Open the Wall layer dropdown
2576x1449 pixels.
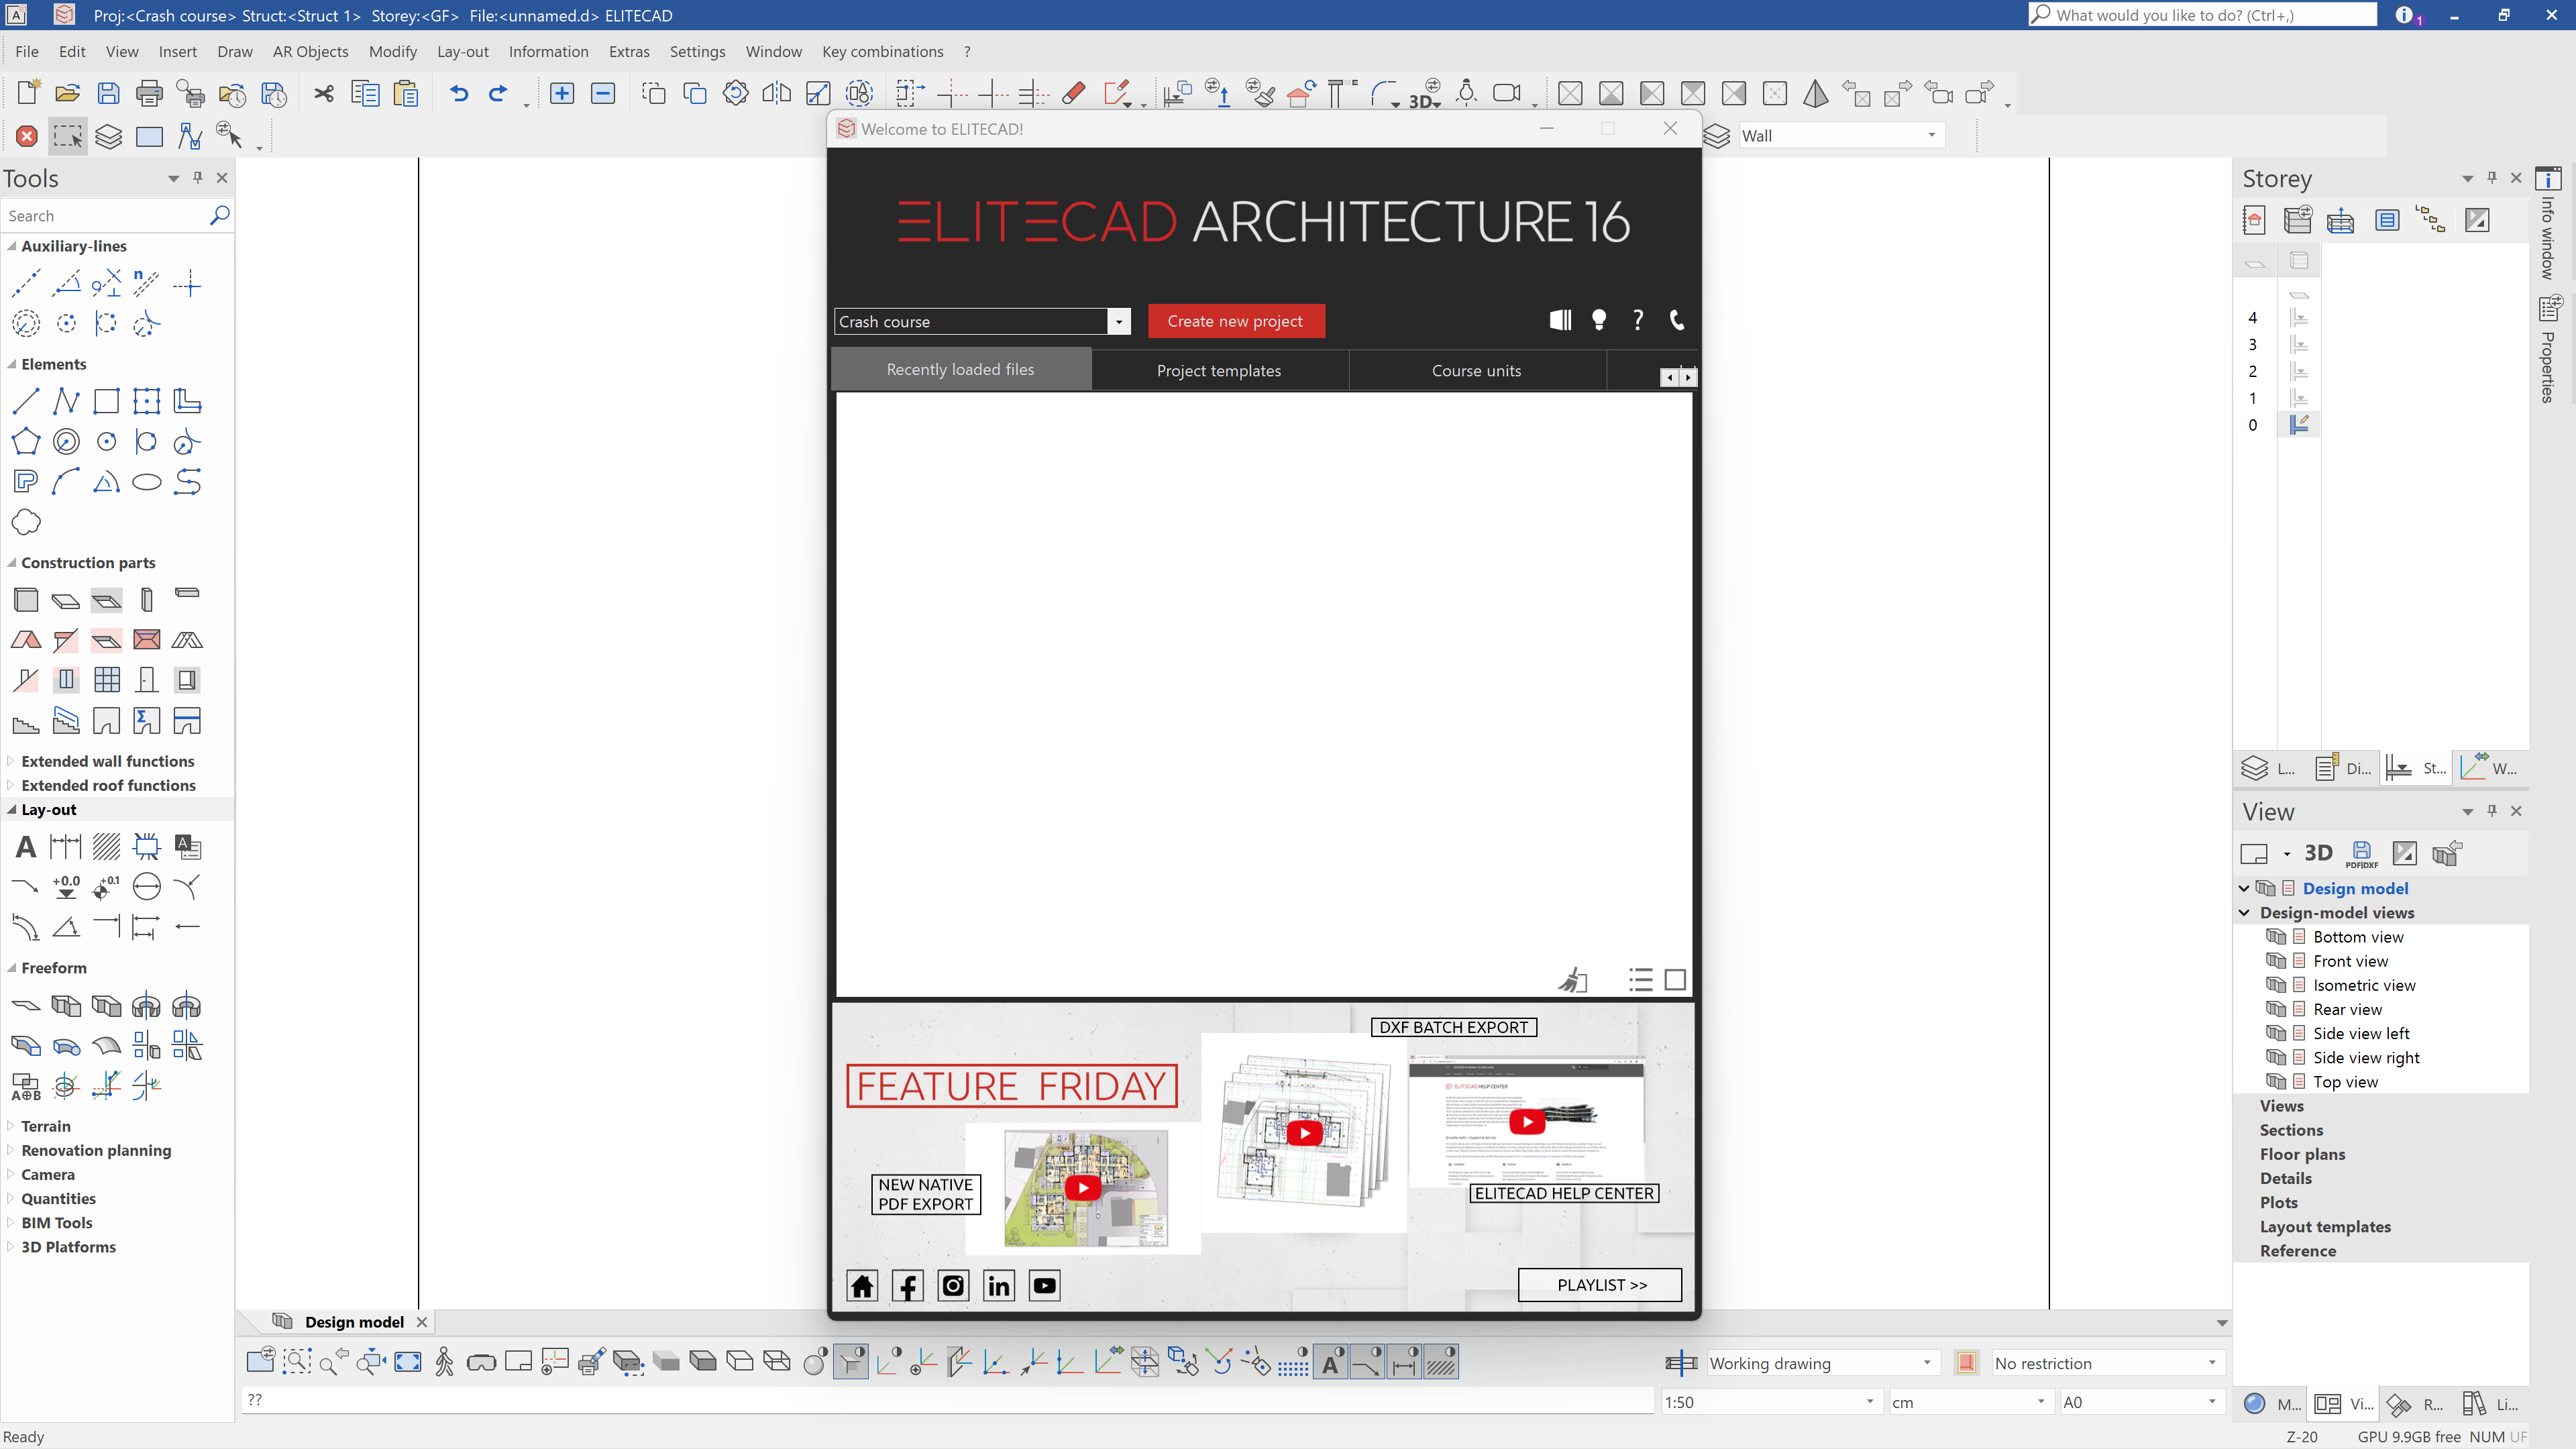(1931, 136)
